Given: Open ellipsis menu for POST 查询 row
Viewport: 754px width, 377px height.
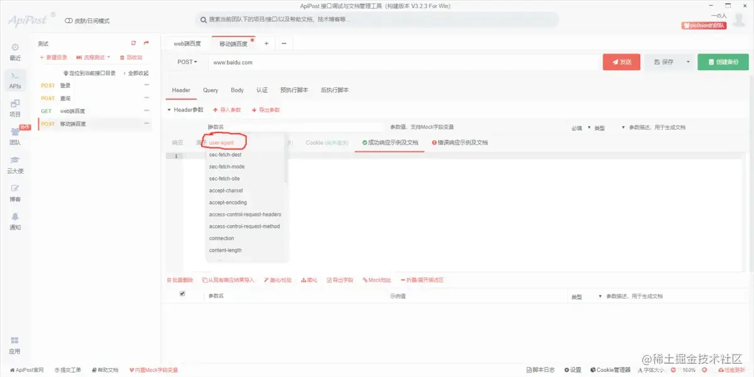Looking at the screenshot, I should coord(146,98).
